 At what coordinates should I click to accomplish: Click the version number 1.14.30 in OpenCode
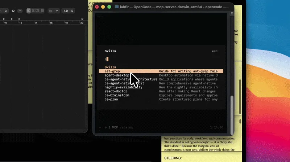[216, 127]
